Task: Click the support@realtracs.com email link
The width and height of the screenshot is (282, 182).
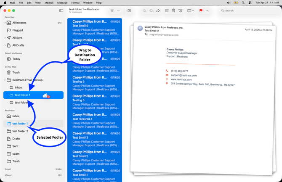Action: (184, 76)
